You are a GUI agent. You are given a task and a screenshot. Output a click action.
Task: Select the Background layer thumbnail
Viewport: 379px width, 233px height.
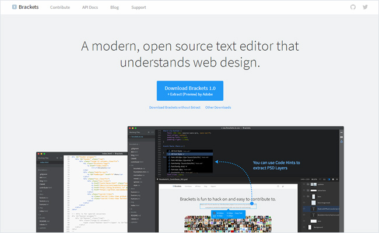(x=310, y=227)
